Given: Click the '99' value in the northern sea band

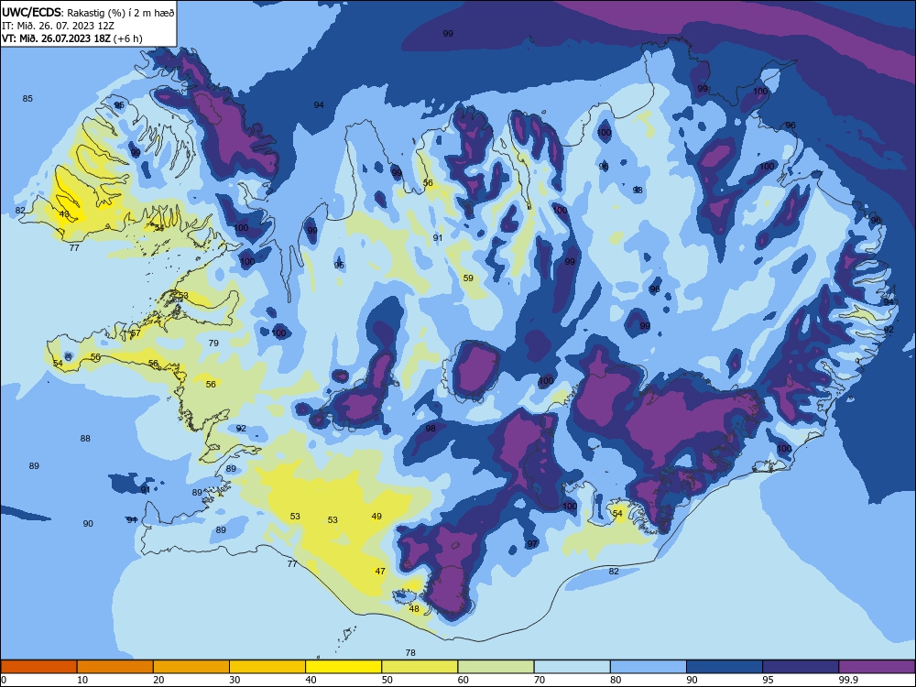Looking at the screenshot, I should pyautogui.click(x=448, y=33).
